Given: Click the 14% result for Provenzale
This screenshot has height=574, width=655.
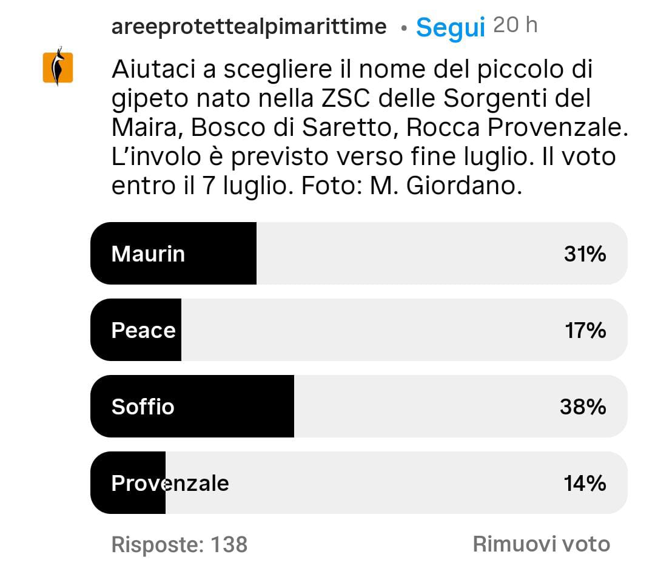Looking at the screenshot, I should click(585, 483).
